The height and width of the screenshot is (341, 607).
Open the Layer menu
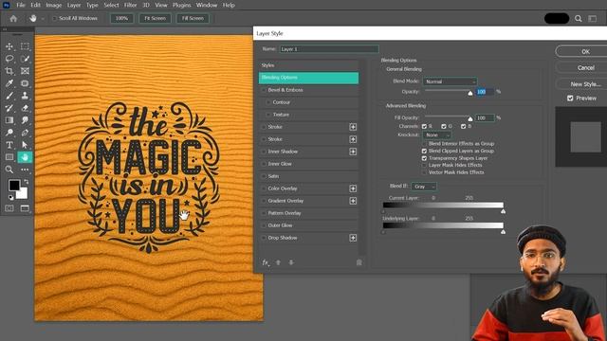click(x=74, y=5)
